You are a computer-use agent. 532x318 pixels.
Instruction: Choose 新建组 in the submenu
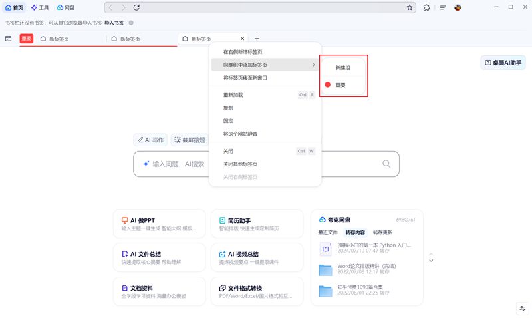pos(343,68)
